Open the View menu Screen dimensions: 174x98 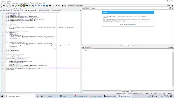tap(41, 3)
